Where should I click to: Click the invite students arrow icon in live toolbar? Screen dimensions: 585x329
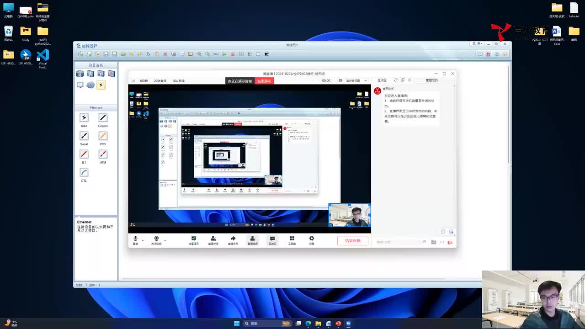click(233, 240)
